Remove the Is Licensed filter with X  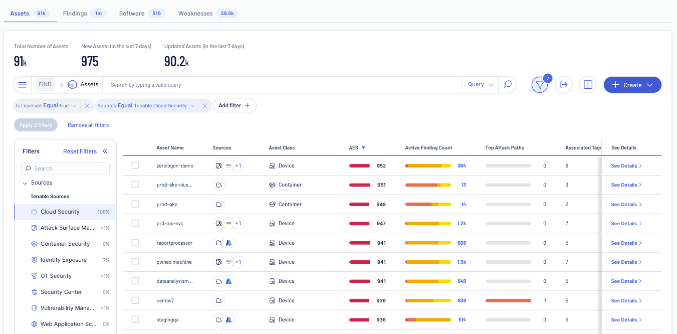(x=87, y=106)
